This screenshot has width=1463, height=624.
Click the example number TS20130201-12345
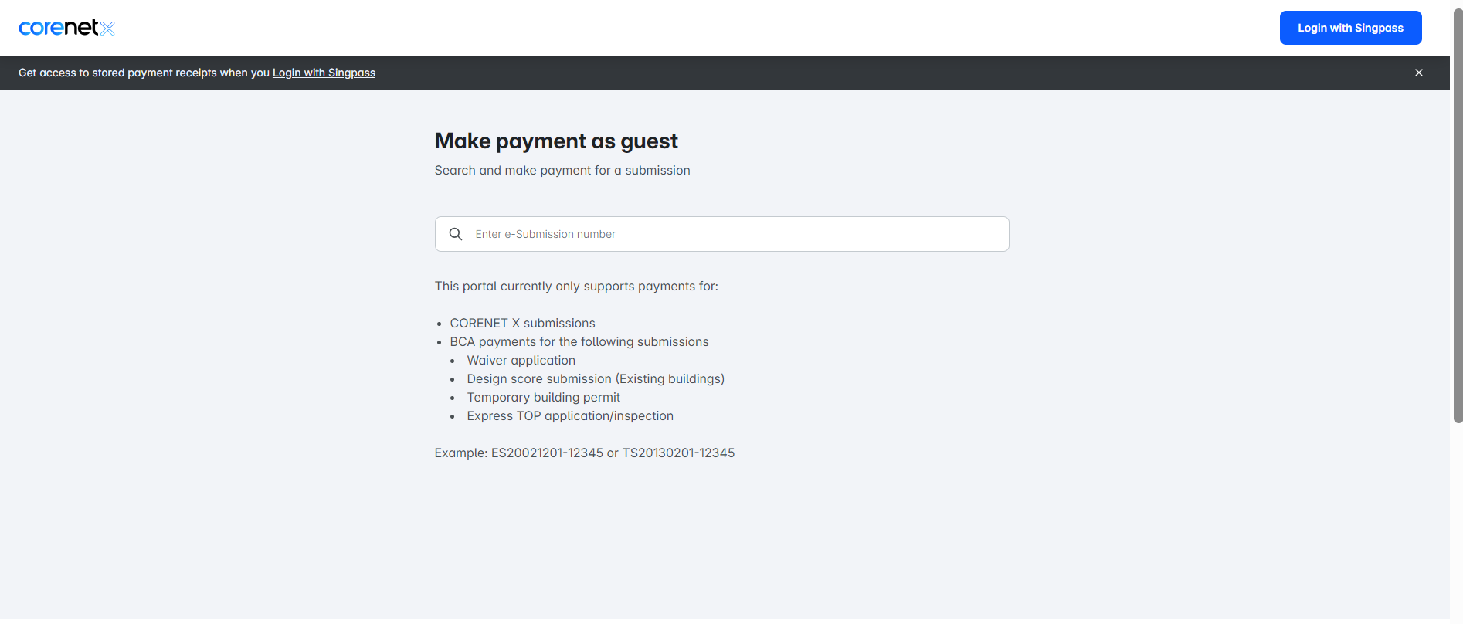(x=678, y=453)
